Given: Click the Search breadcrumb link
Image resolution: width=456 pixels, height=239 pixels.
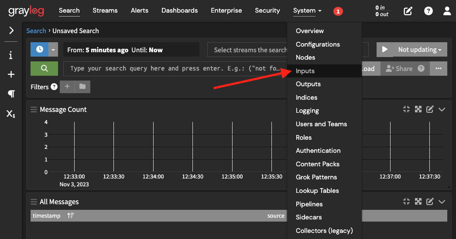Looking at the screenshot, I should pos(36,31).
